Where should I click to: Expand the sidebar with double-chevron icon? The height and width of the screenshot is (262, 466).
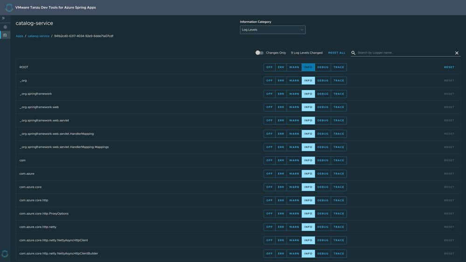4,18
